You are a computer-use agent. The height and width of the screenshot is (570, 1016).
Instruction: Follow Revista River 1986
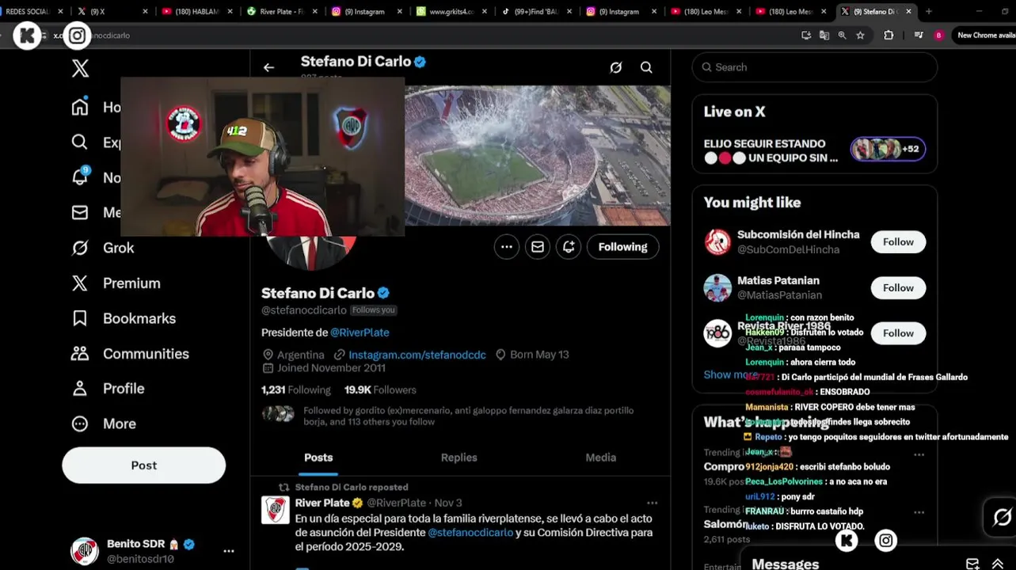click(898, 333)
